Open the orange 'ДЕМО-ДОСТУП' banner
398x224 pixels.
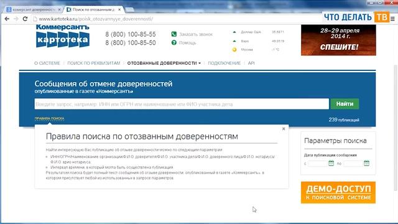(338, 192)
